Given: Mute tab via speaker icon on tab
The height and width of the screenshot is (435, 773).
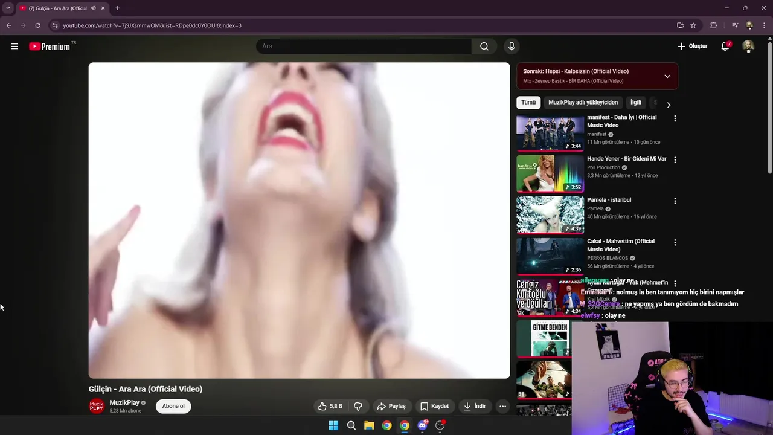Looking at the screenshot, I should (93, 8).
